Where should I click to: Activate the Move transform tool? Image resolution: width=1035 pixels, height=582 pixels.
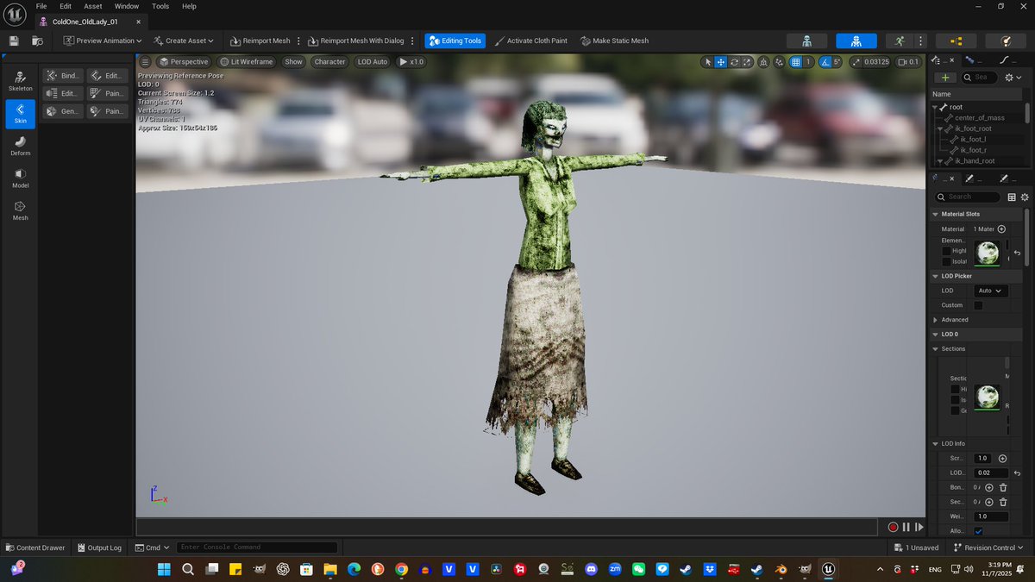720,61
